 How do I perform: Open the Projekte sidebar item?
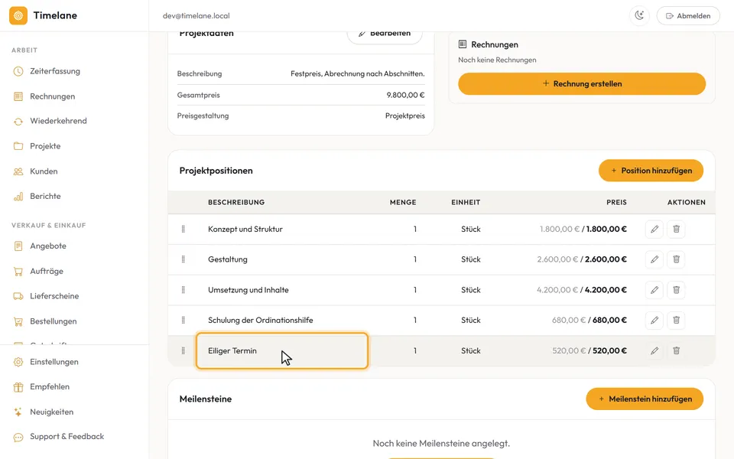point(45,146)
